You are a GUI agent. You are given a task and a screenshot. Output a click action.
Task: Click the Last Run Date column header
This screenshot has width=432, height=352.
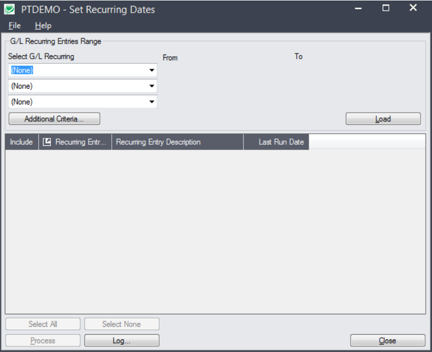pos(276,142)
